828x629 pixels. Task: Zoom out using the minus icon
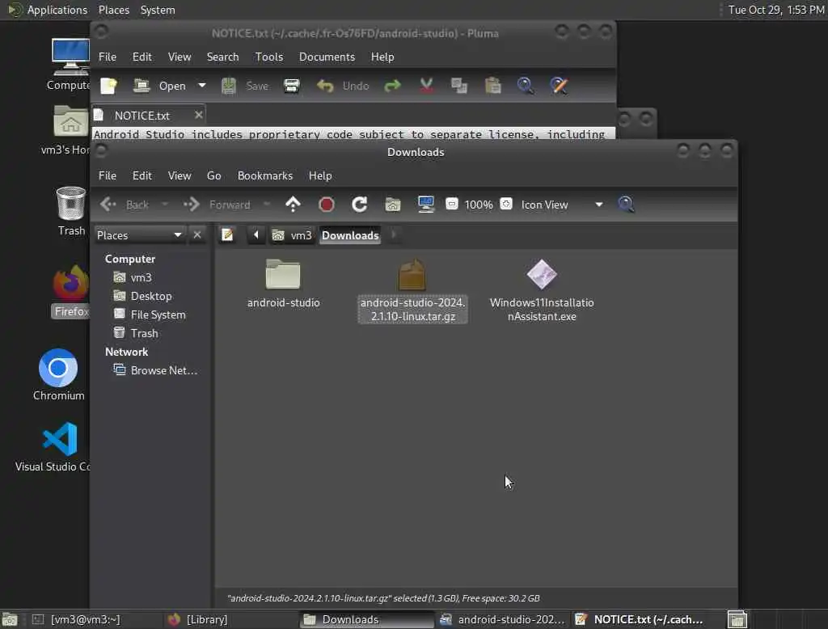click(451, 204)
